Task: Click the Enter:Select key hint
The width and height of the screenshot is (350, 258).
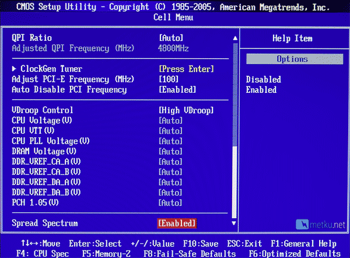Action: [95, 243]
